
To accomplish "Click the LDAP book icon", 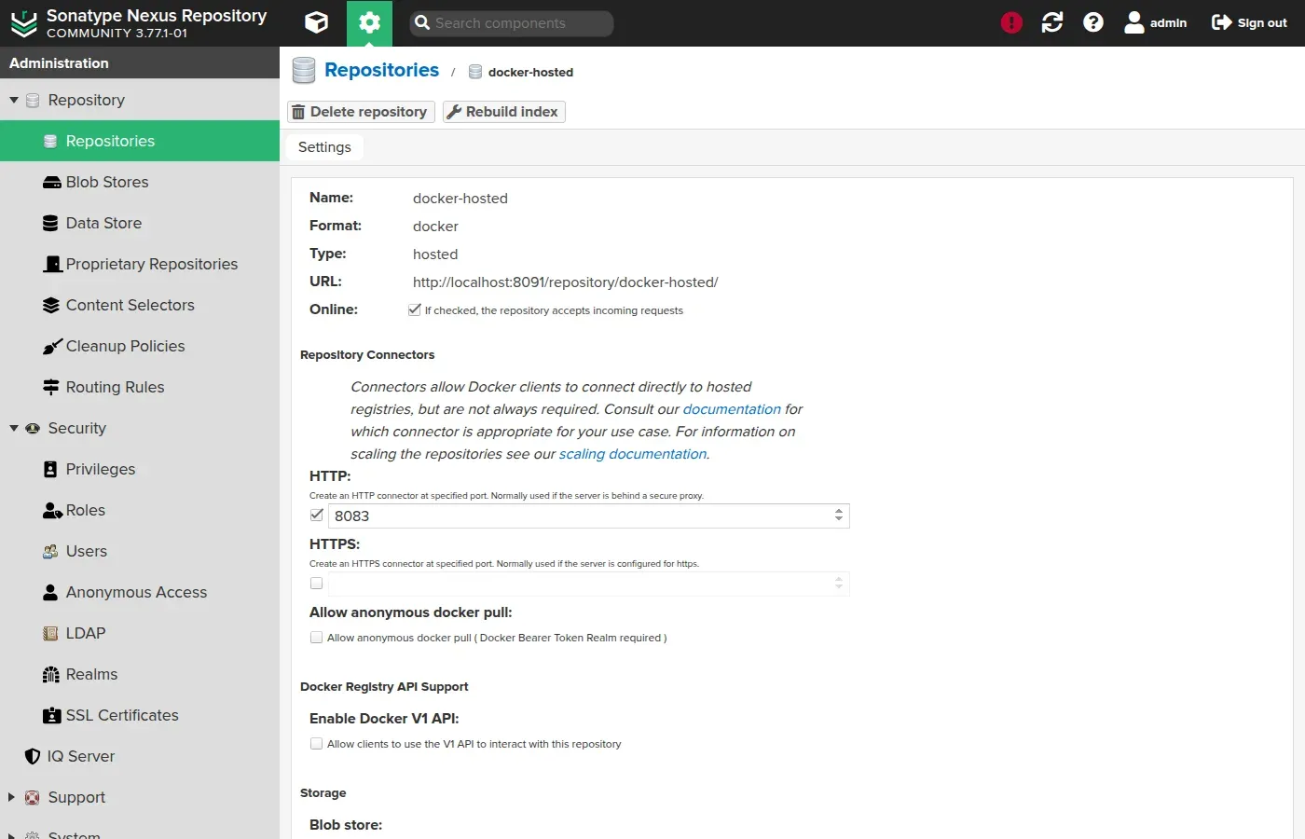I will coord(50,633).
